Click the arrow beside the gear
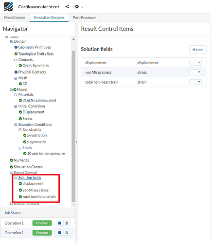 [82, 7]
